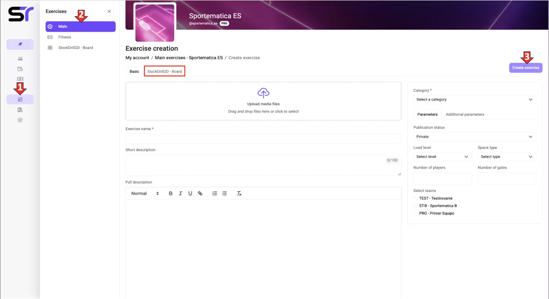The height and width of the screenshot is (299, 549).
Task: Click the pin icon in left sidebar
Action: [20, 44]
